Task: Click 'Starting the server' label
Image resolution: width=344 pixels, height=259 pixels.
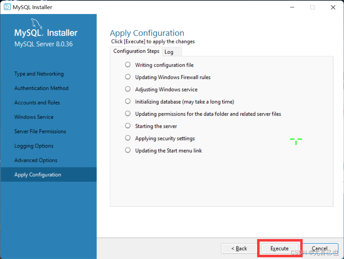Action: pyautogui.click(x=156, y=126)
